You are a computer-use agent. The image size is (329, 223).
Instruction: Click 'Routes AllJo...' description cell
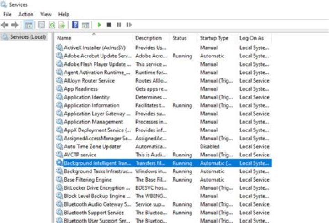click(151, 81)
